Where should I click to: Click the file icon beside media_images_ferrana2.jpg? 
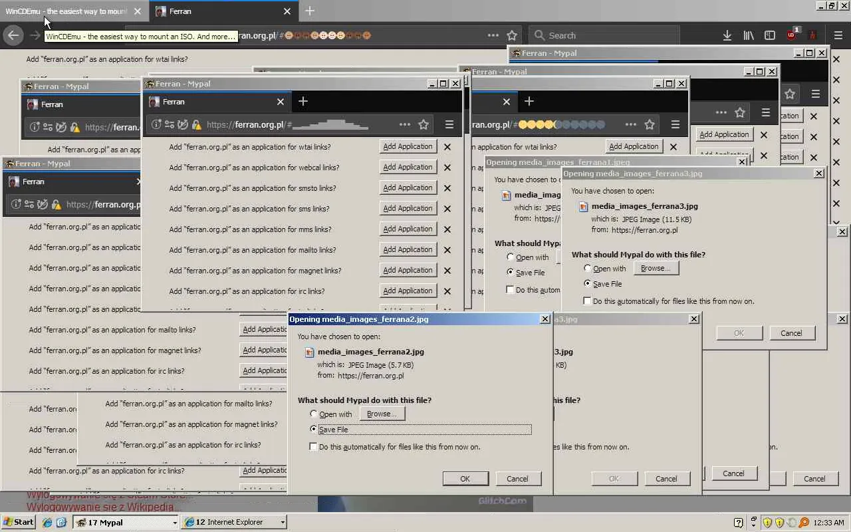pyautogui.click(x=309, y=352)
